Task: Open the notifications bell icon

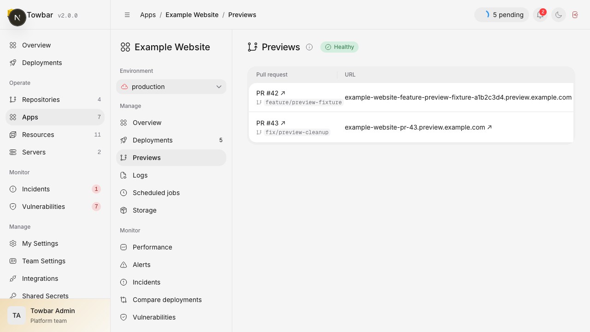Action: tap(540, 15)
